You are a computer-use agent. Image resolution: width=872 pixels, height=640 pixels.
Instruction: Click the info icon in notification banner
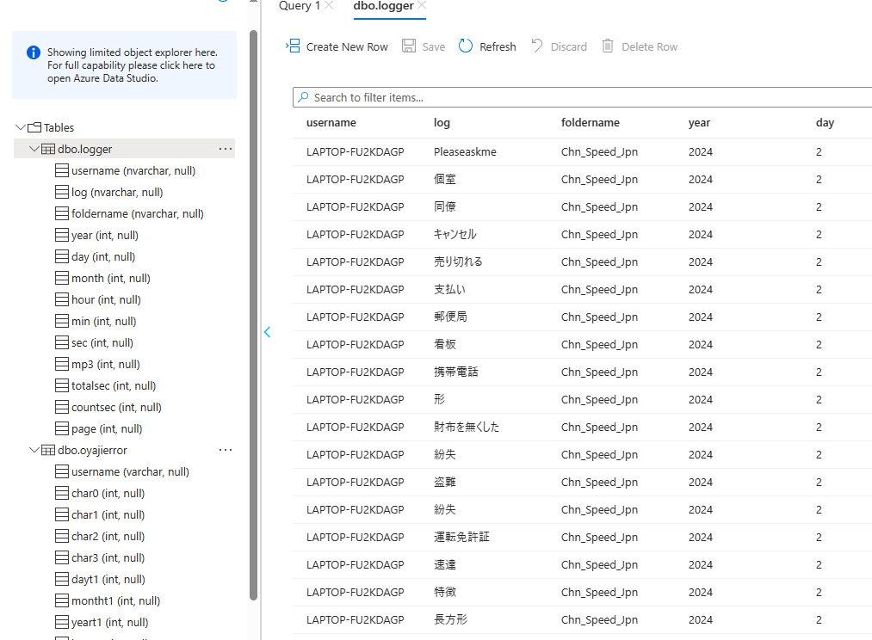click(x=34, y=52)
